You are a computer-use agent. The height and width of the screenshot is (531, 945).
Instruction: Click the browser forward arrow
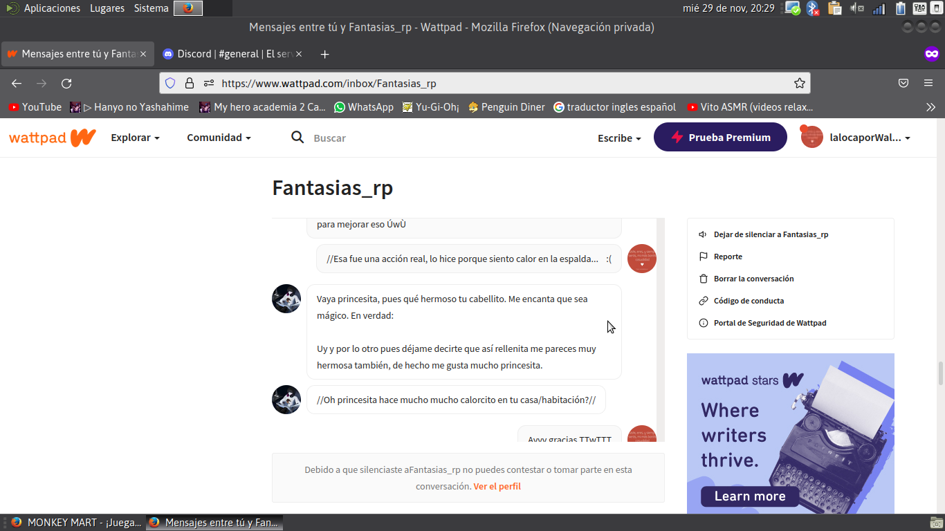point(42,84)
